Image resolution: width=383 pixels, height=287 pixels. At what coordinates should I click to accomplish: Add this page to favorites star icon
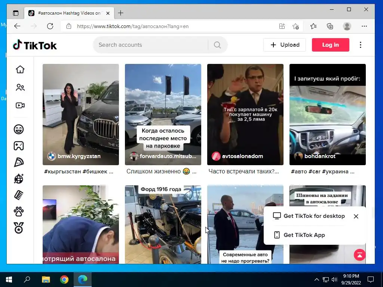(x=295, y=26)
